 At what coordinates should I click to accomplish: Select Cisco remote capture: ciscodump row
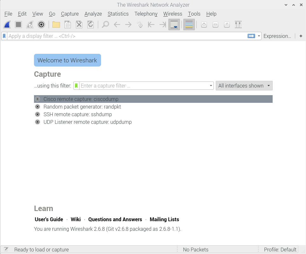(153, 99)
